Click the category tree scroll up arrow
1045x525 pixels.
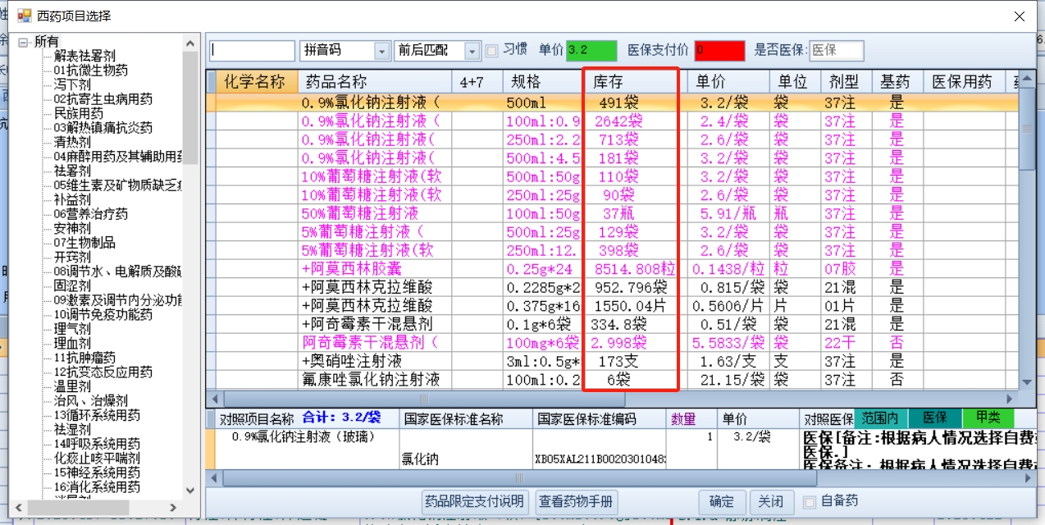pyautogui.click(x=190, y=43)
